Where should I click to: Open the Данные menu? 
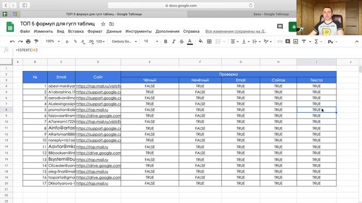pyautogui.click(x=114, y=32)
